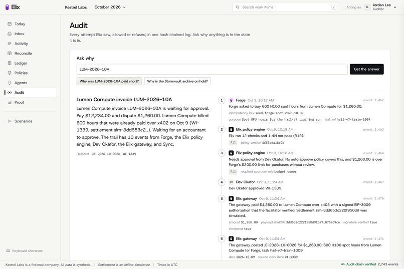Click 'event 2,470' label
The height and width of the screenshot is (269, 404).
pyautogui.click(x=373, y=198)
